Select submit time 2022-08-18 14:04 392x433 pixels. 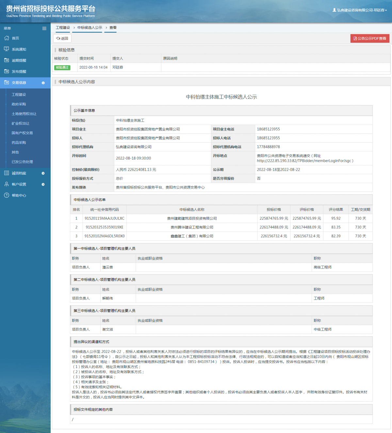pyautogui.click(x=93, y=67)
